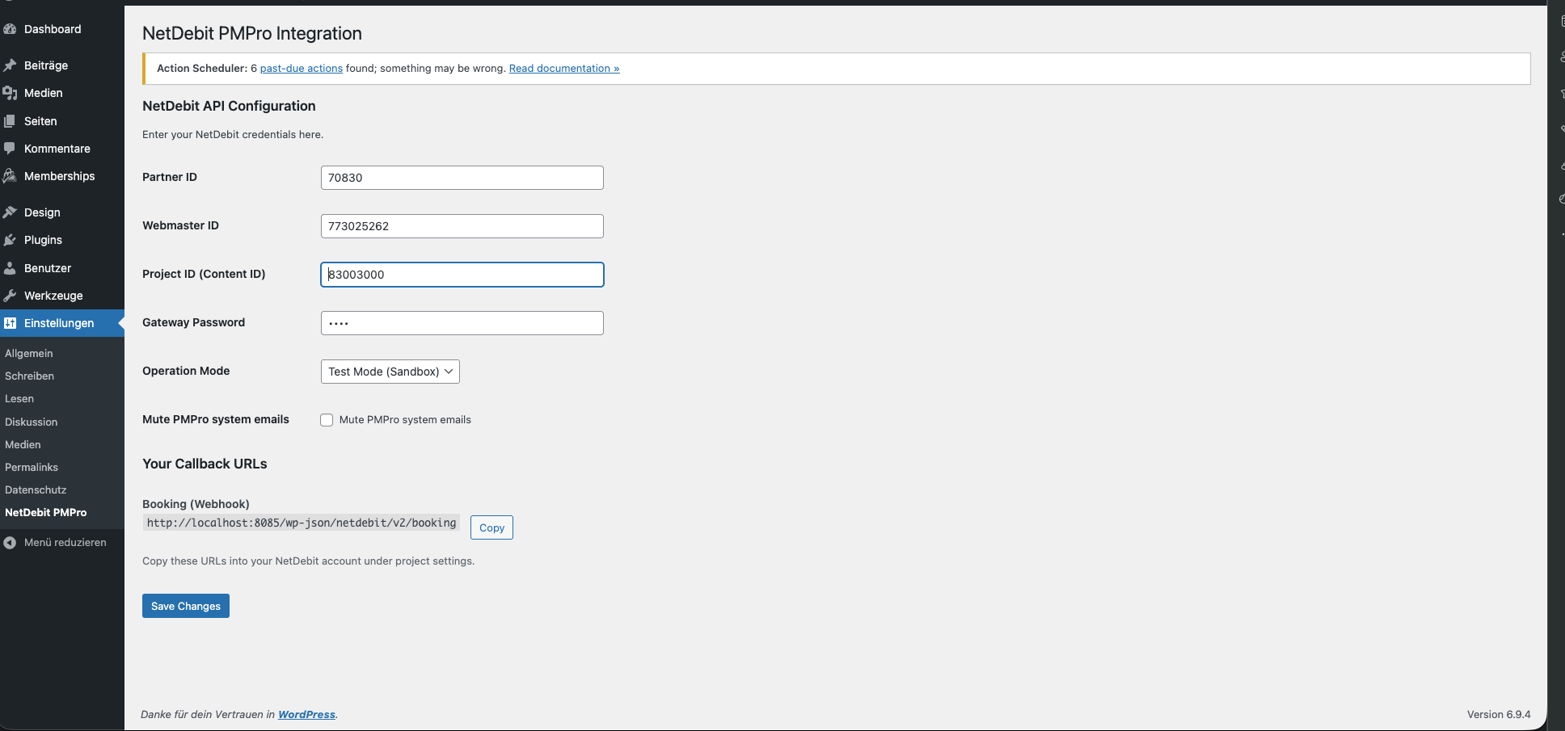Click the Operation Mode label
The image size is (1565, 731).
pyautogui.click(x=186, y=371)
